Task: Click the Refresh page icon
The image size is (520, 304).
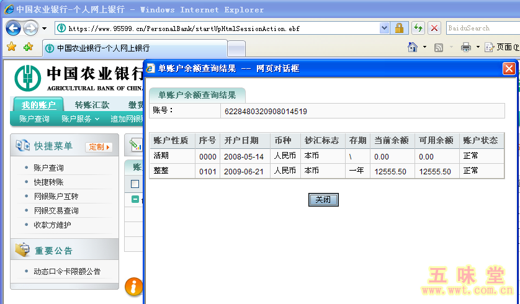Action: coord(418,28)
